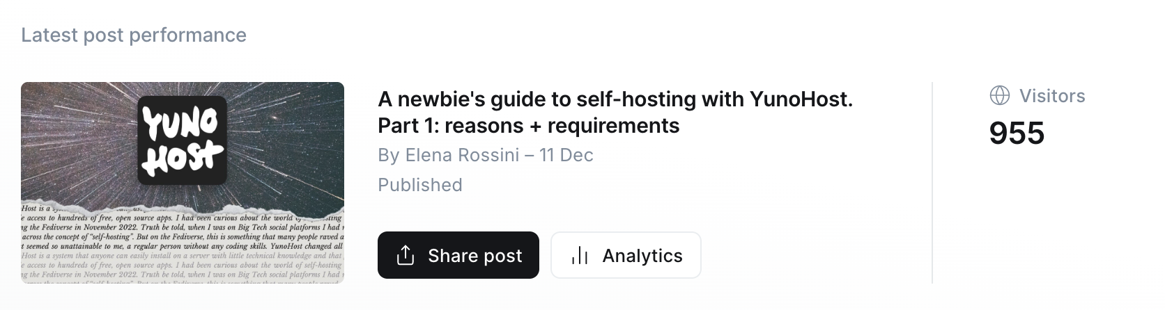The height and width of the screenshot is (310, 1165).
Task: Click the "Part 1: reasons + requirements" line
Action: point(528,126)
